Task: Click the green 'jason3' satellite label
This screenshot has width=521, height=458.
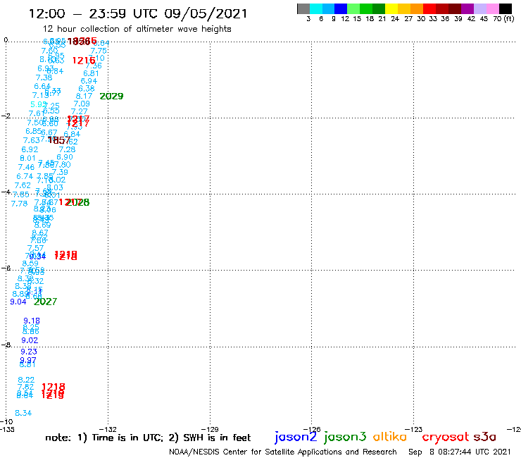Action: (345, 437)
